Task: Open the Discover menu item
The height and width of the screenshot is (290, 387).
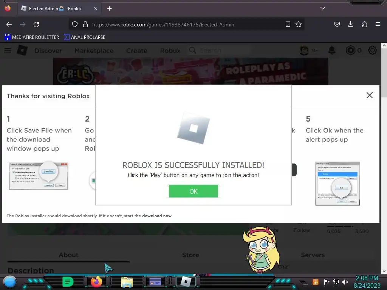Action: pos(48,51)
